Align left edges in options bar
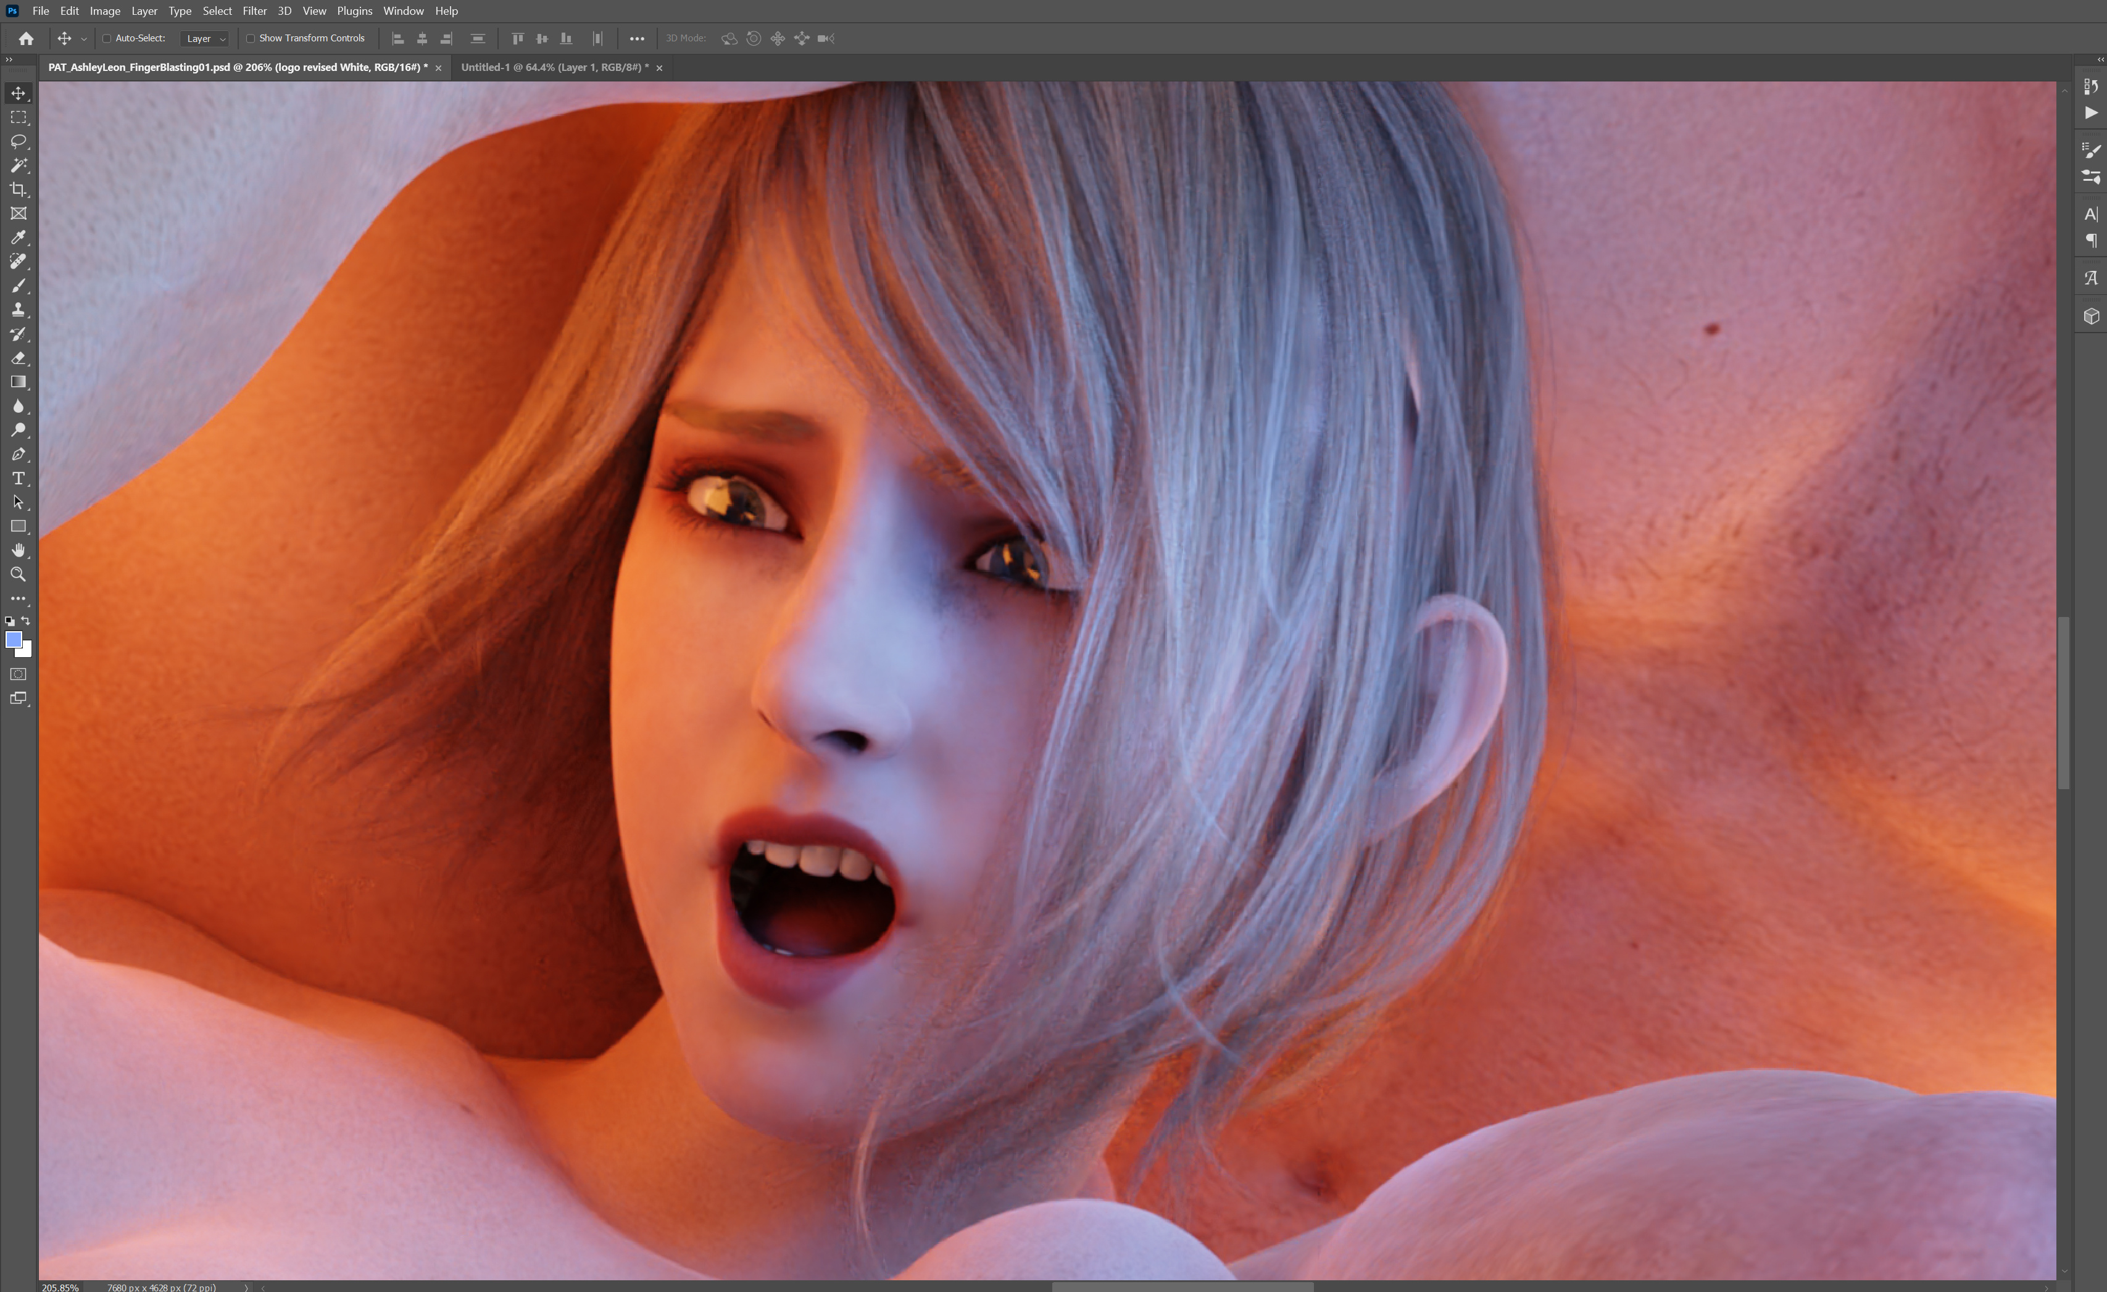2107x1292 pixels. pos(397,38)
